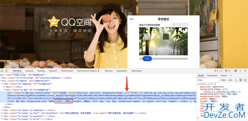Switch to the Sources tab

tap(41, 71)
